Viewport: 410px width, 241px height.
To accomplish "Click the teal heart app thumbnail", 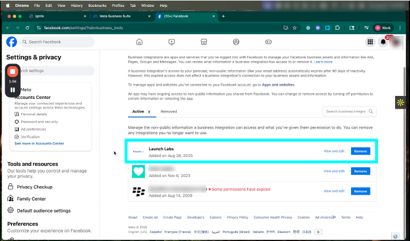I will (x=138, y=171).
